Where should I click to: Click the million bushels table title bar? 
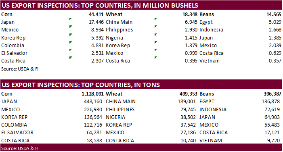[141, 5]
